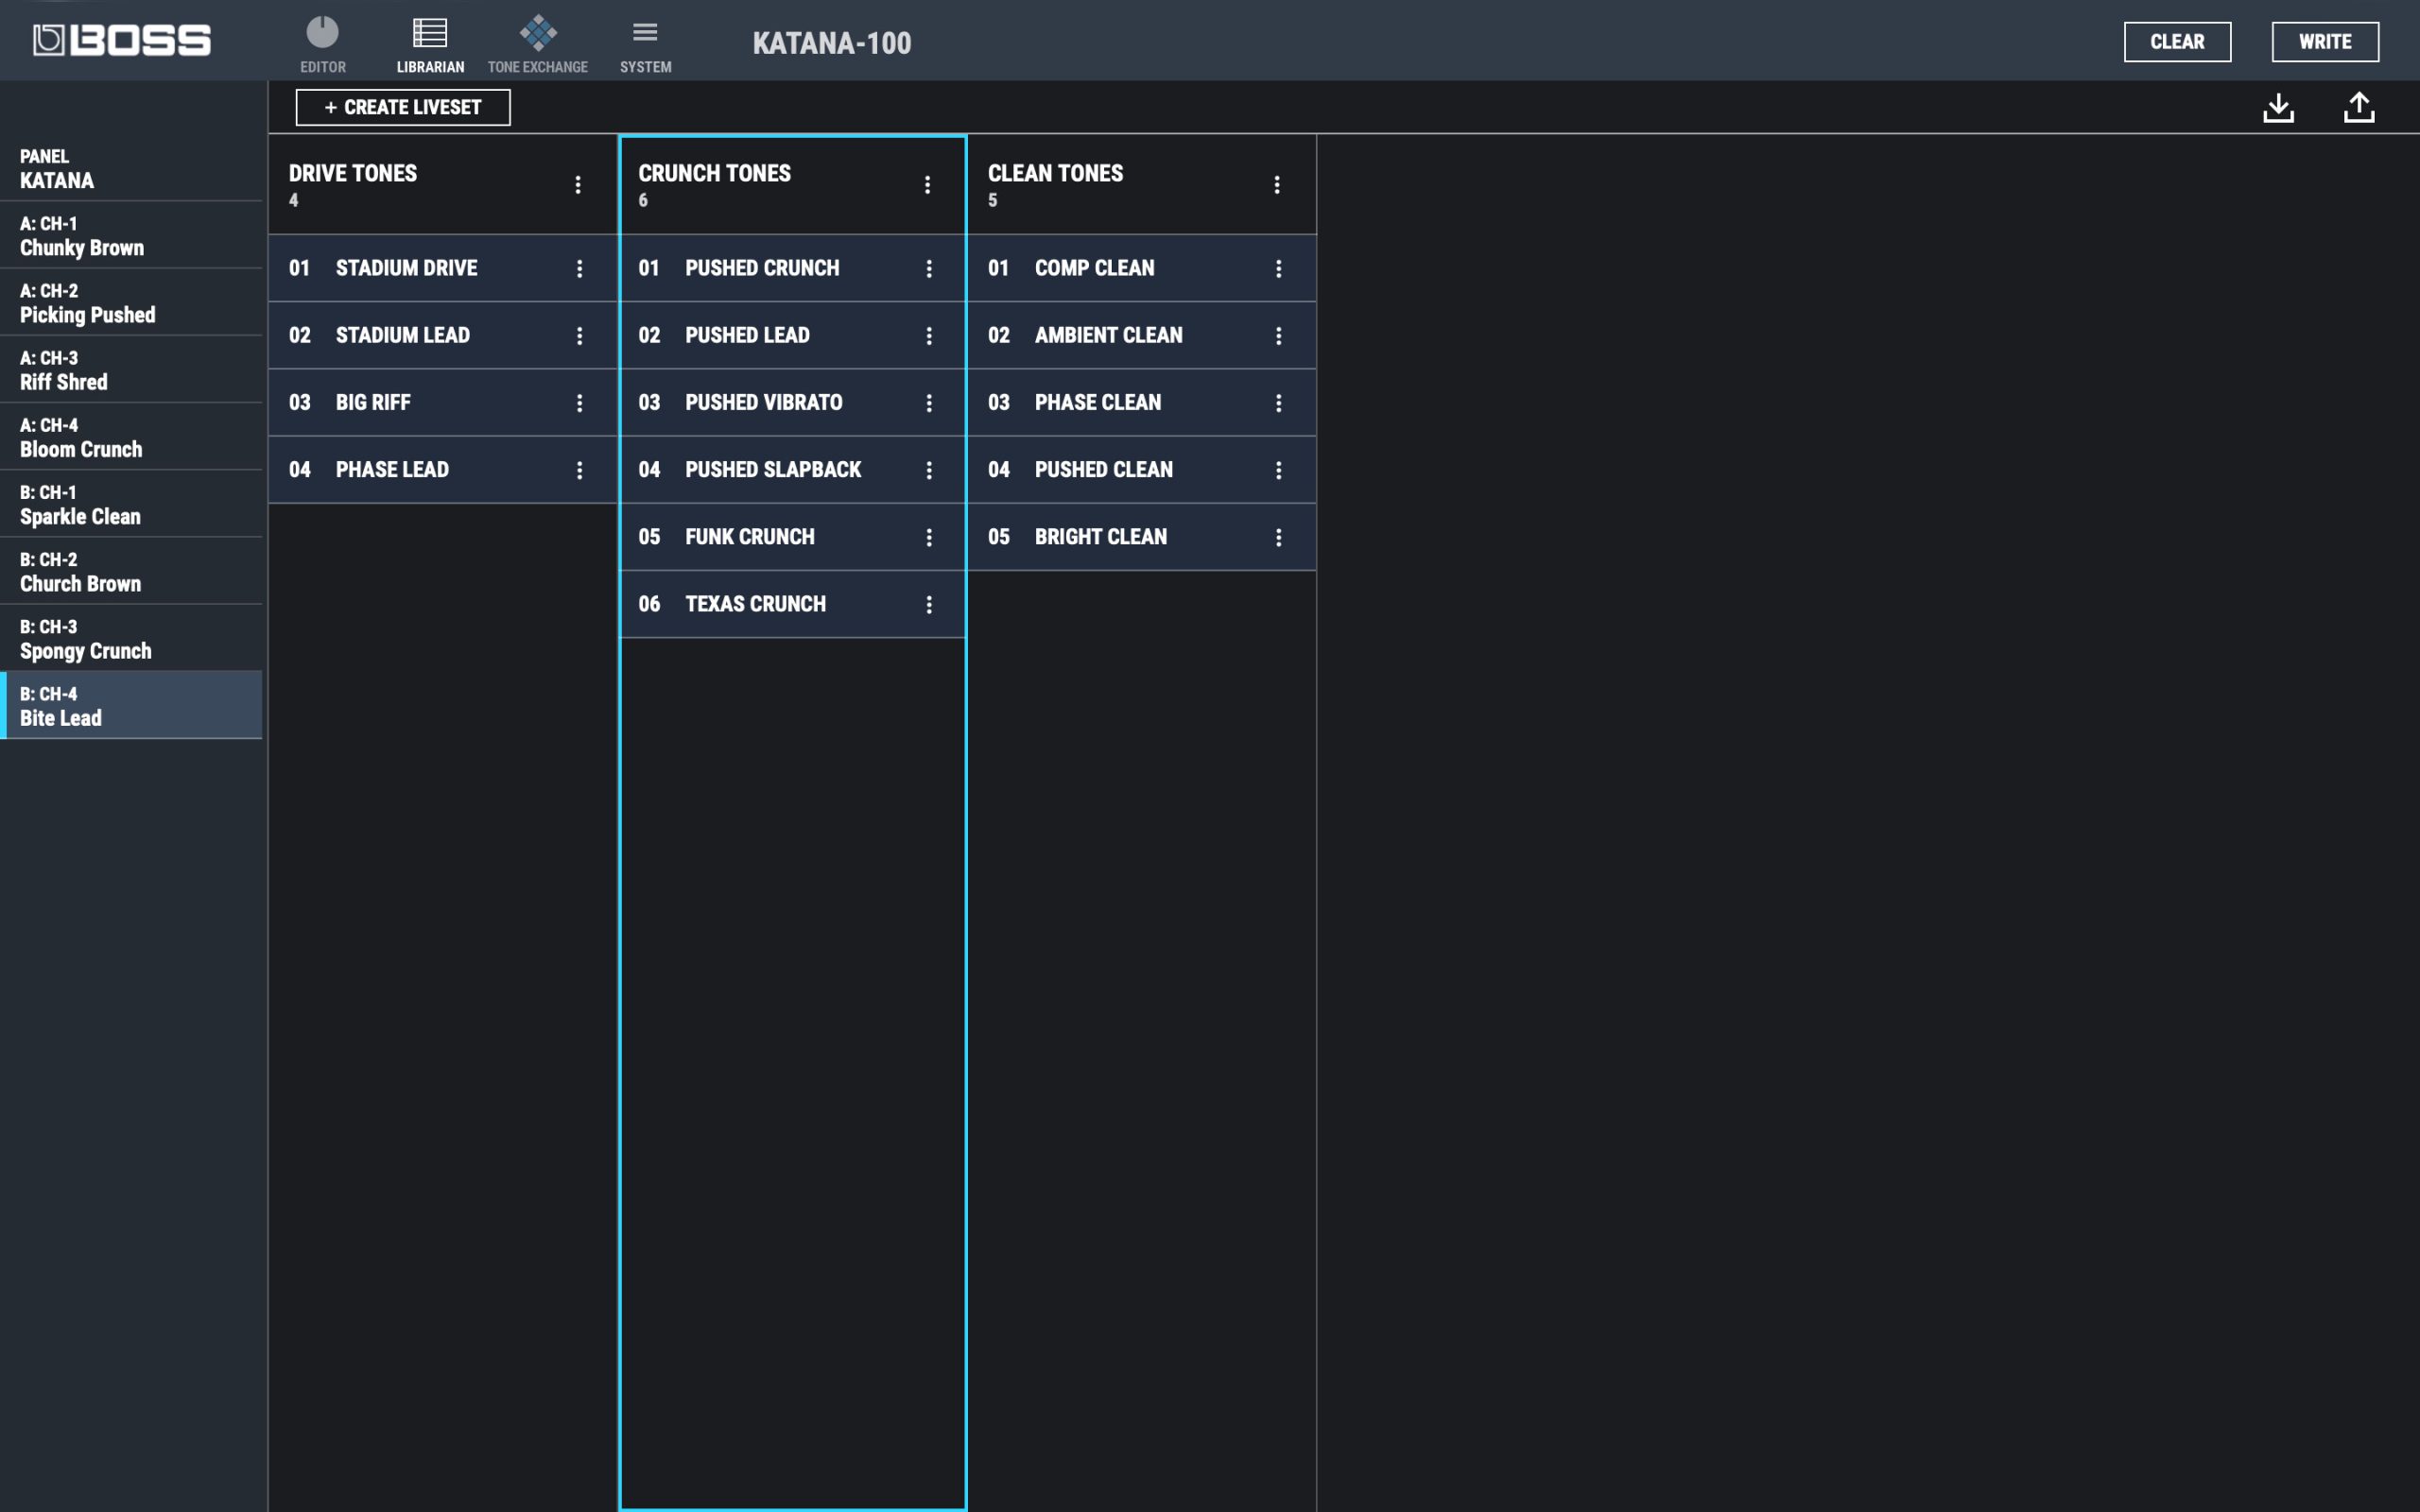Choose the Pushed Slapback patch
The image size is (2420, 1512).
pyautogui.click(x=792, y=470)
